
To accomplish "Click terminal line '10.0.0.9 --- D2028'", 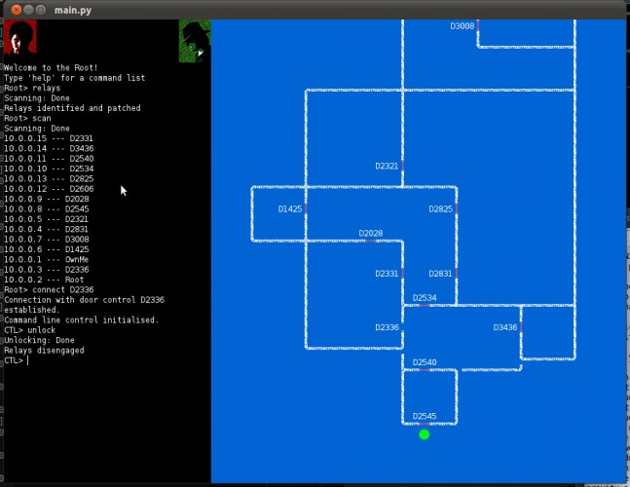I will [47, 199].
